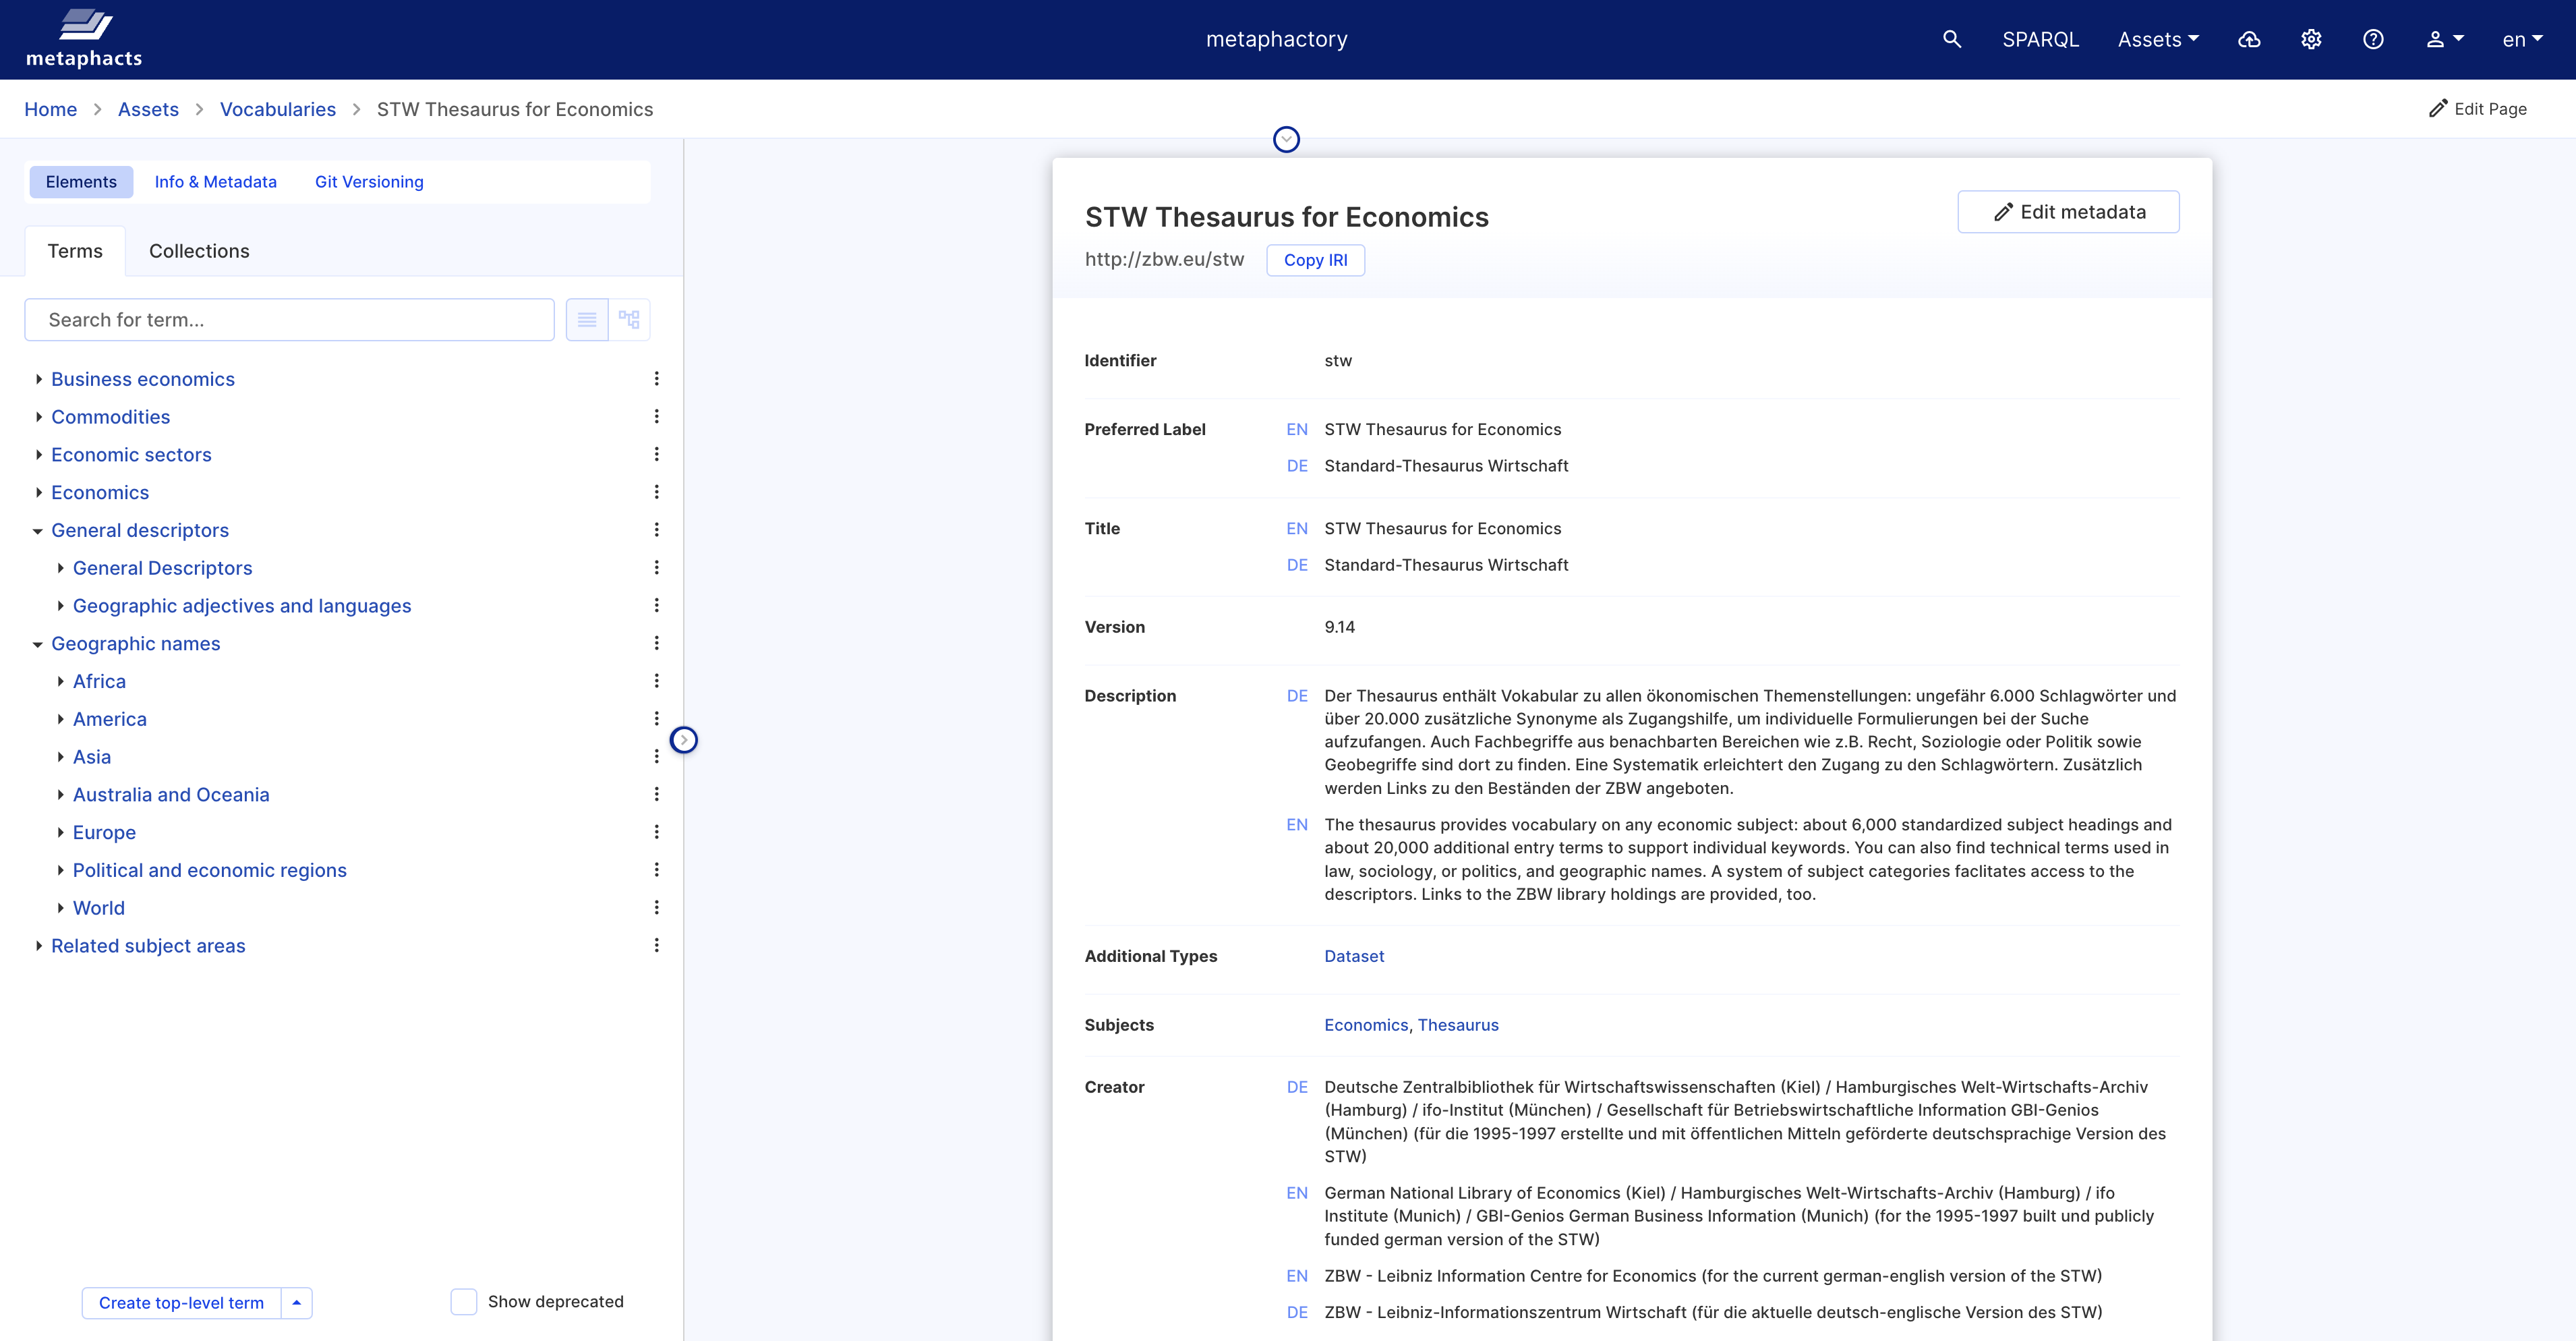2576x1341 pixels.
Task: Open actions menu for Commodities
Action: (x=656, y=417)
